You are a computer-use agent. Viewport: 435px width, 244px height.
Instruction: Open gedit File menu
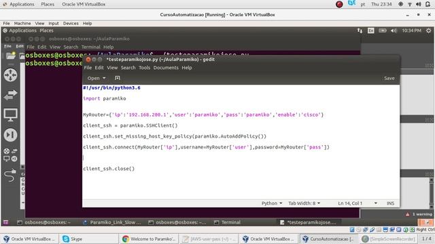[88, 68]
